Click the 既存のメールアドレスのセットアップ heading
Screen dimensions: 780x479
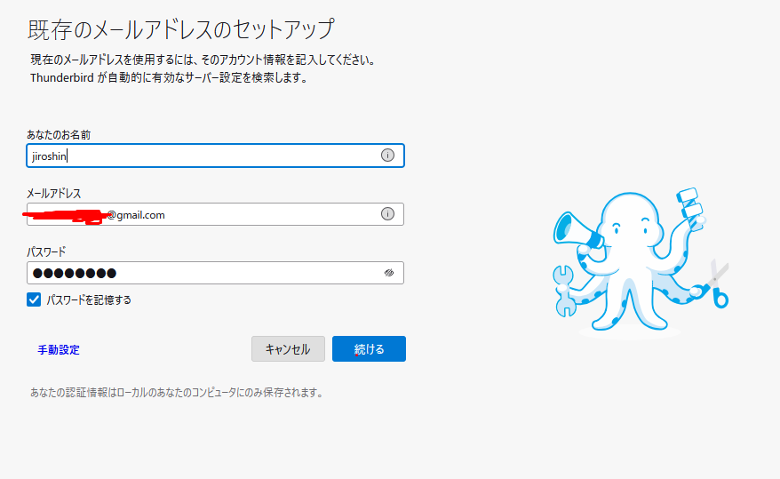tap(180, 29)
